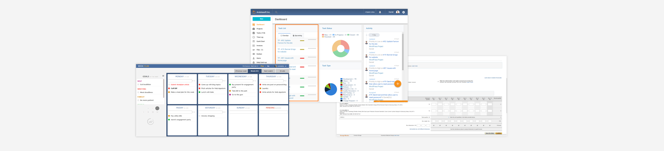Open Gantt Chart in the sidebar
Viewport: 664px width, 151px height.
(260, 41)
